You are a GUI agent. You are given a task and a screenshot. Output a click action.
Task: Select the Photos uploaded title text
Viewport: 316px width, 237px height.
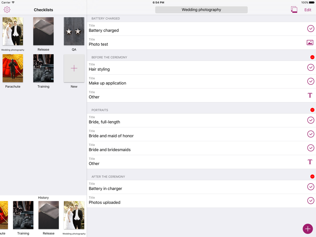coord(104,203)
